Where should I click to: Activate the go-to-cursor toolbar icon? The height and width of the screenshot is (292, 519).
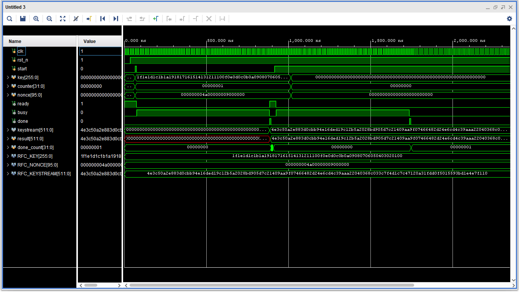coord(89,19)
